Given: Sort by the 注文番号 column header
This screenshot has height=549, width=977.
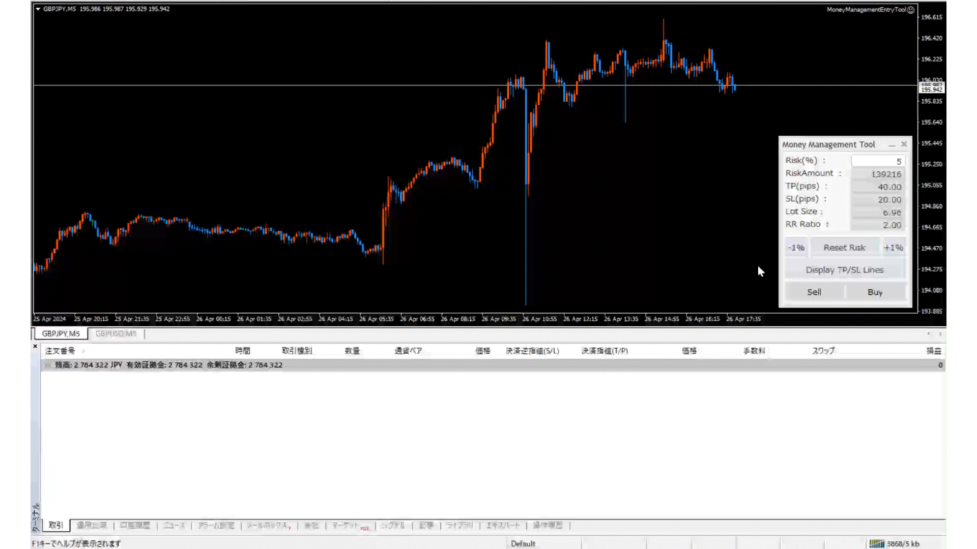Looking at the screenshot, I should pos(60,351).
